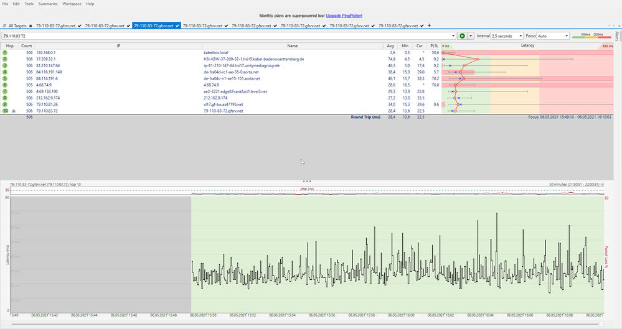Open the Summaries menu
Screen dimensions: 622x329
47,4
